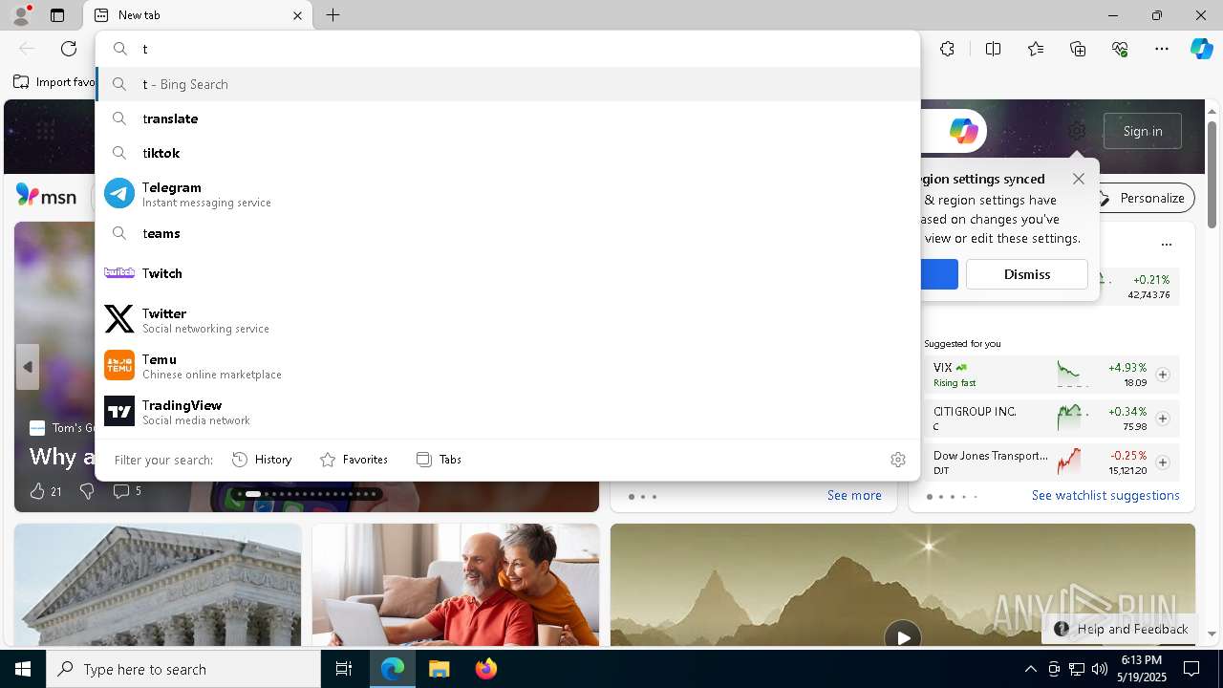The image size is (1223, 688).
Task: Open the Collections toolbar icon
Action: coord(1078,49)
